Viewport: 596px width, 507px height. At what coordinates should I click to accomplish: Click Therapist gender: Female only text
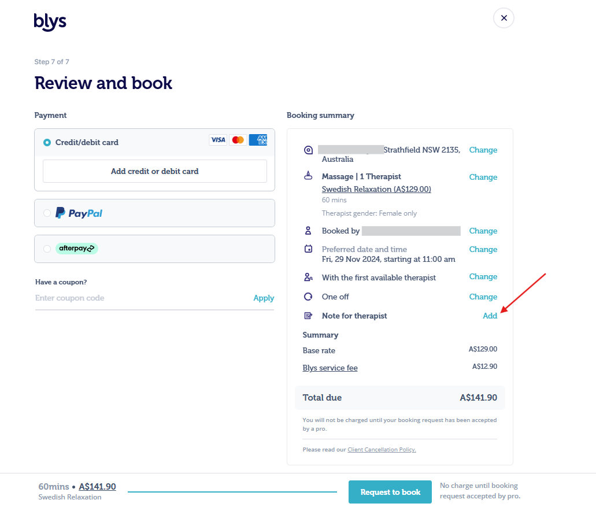coord(369,213)
